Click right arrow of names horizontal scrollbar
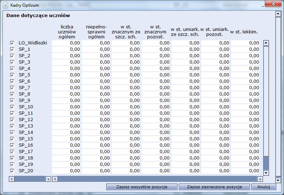Image resolution: width=284 pixels, height=195 pixels. click(48, 179)
